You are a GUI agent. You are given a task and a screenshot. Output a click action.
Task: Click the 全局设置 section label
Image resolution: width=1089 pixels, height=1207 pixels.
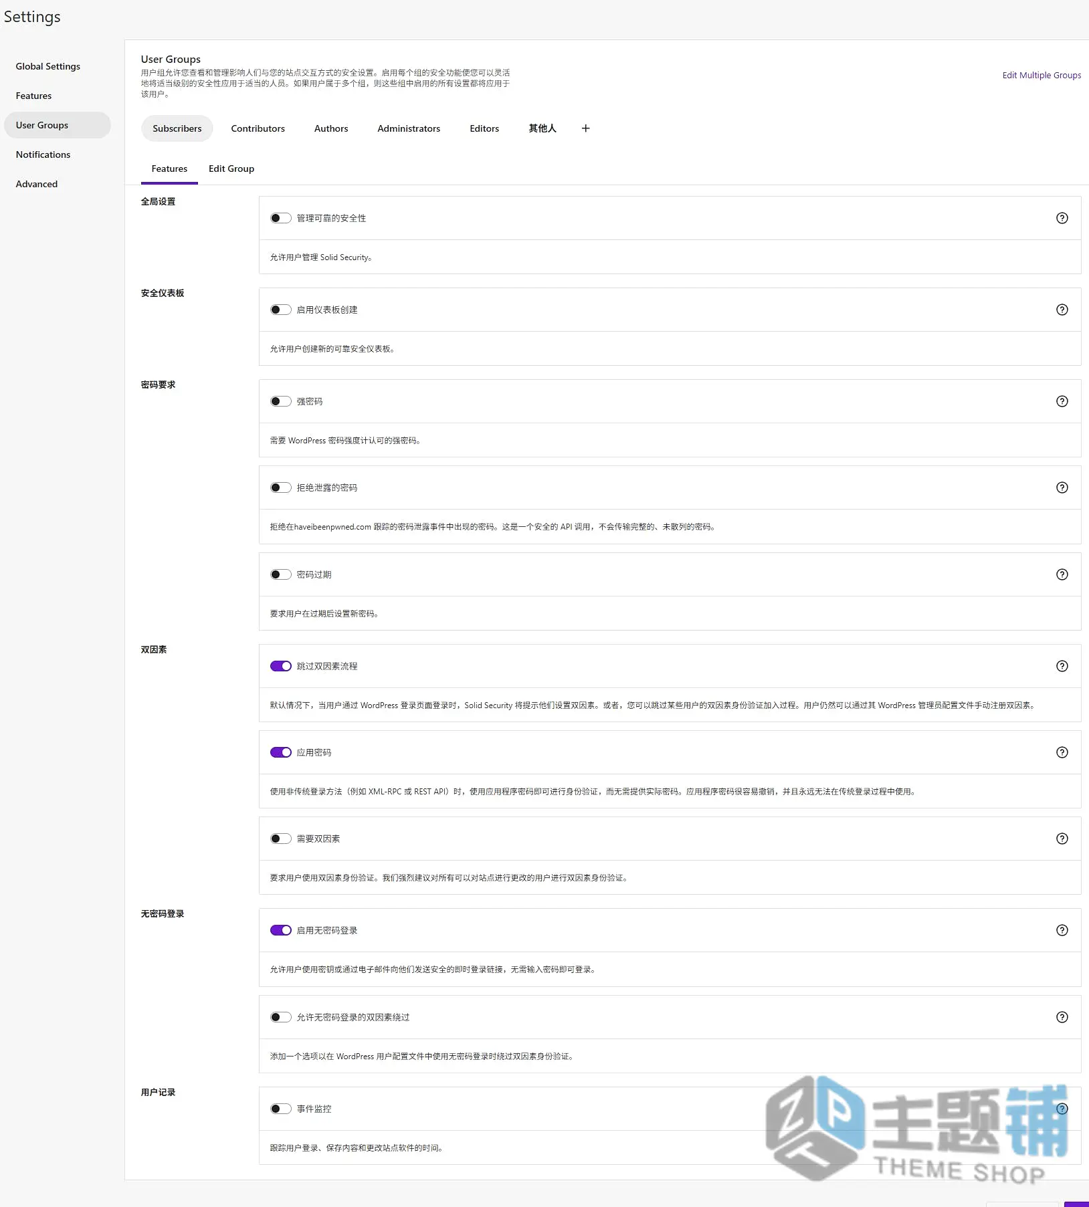coord(158,201)
